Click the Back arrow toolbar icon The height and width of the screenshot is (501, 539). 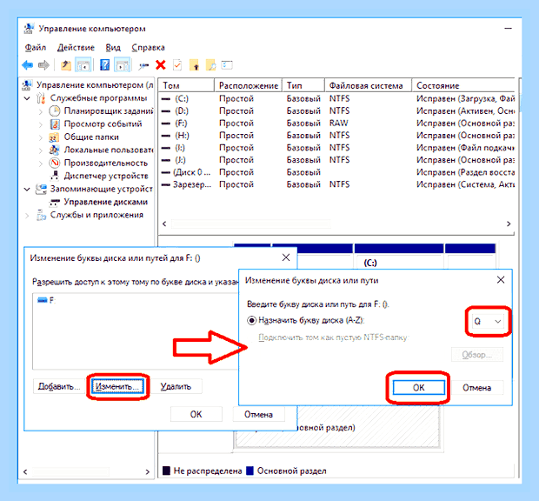[28, 65]
